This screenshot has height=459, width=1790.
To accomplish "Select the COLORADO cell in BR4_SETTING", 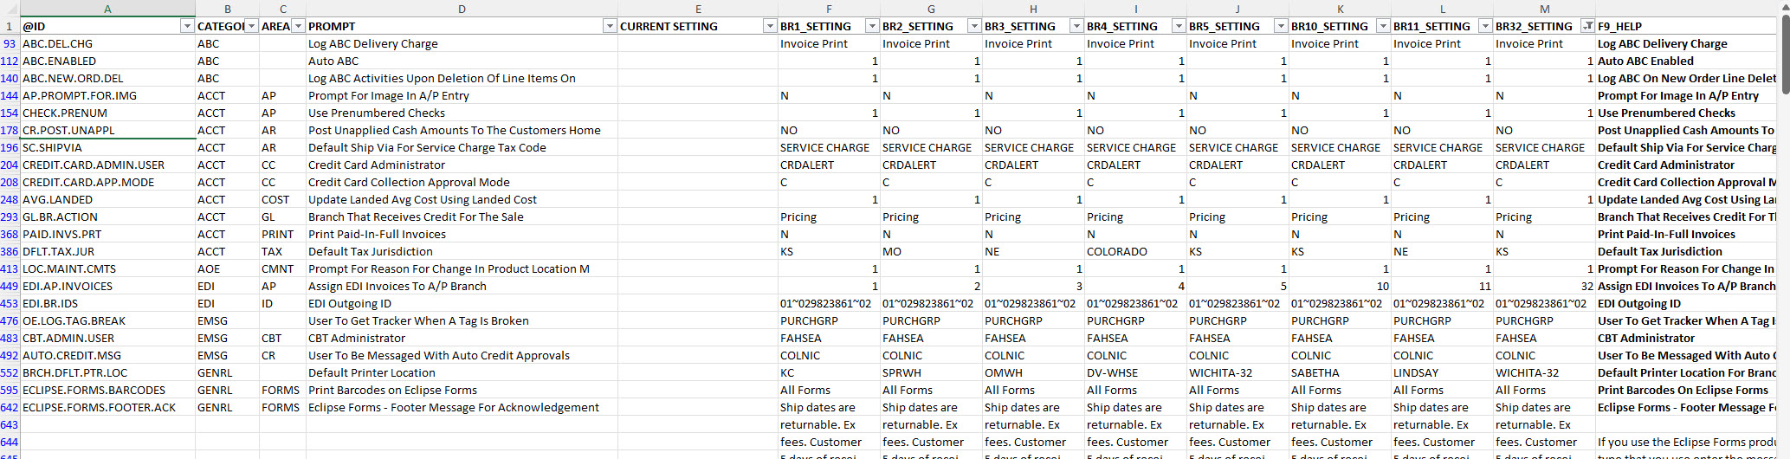I will coord(1117,252).
